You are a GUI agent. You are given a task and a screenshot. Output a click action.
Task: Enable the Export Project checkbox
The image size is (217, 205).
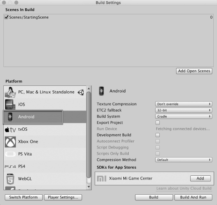158,123
